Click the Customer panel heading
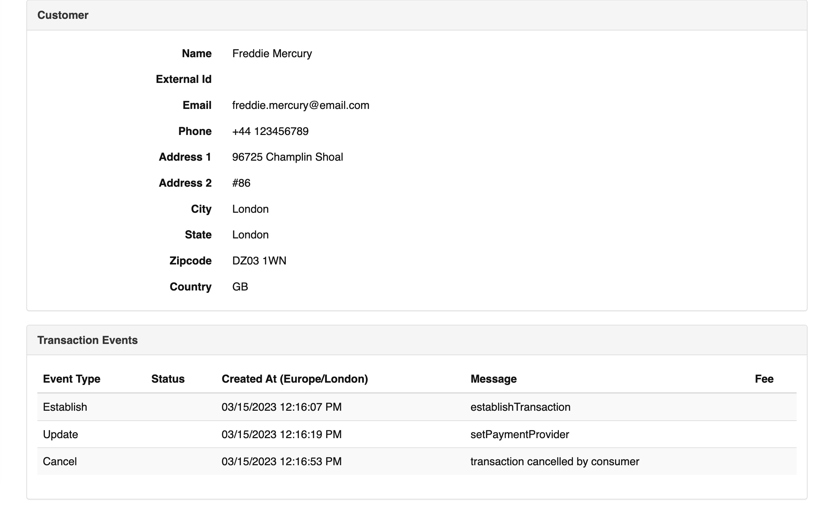 point(63,15)
